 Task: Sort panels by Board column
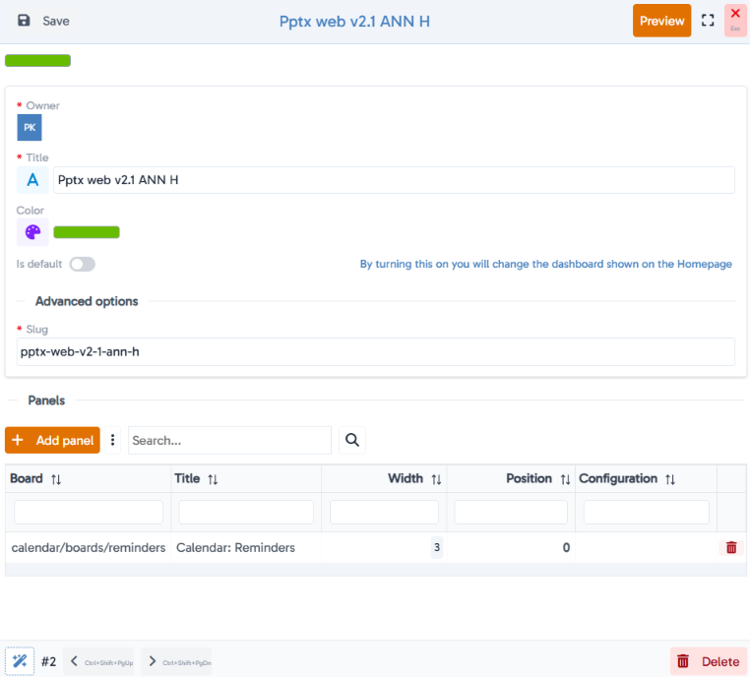(x=56, y=479)
